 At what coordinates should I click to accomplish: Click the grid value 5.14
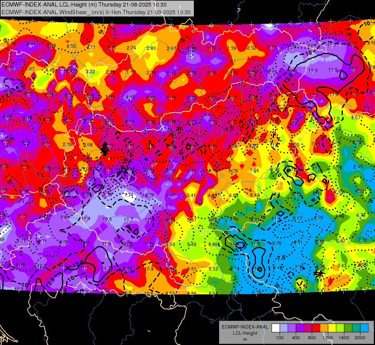pos(234,269)
